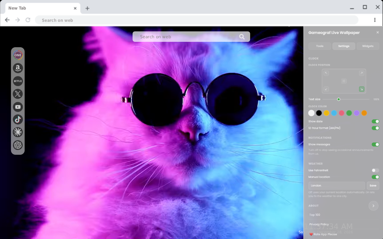Screen dimensions: 383x239
Task: Open the starburst logo shortcut
Action: (18, 132)
